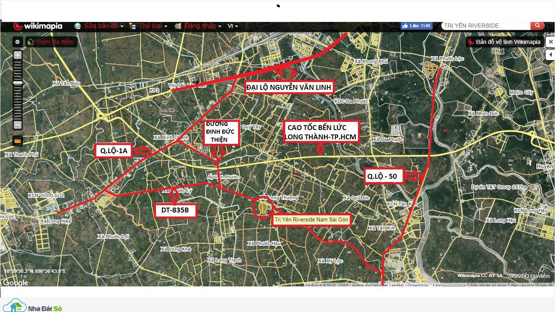This screenshot has width=555, height=312.
Task: Click the zoom slider handle
Action: 17,82
